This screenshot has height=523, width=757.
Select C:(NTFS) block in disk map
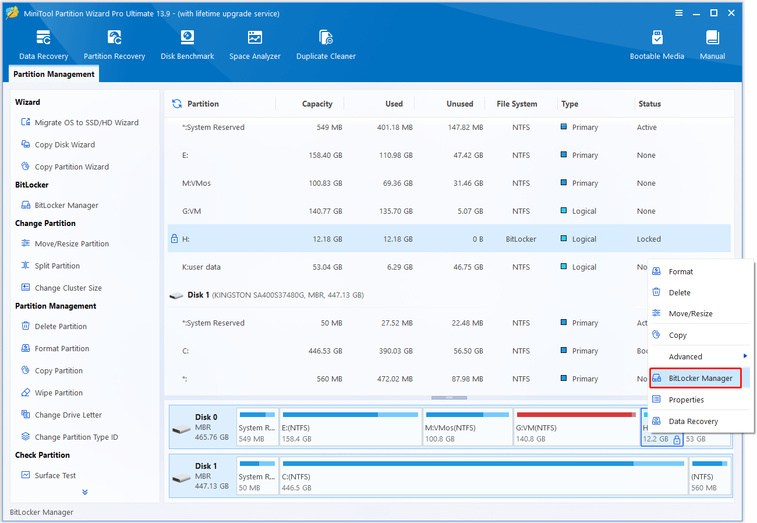pos(483,476)
